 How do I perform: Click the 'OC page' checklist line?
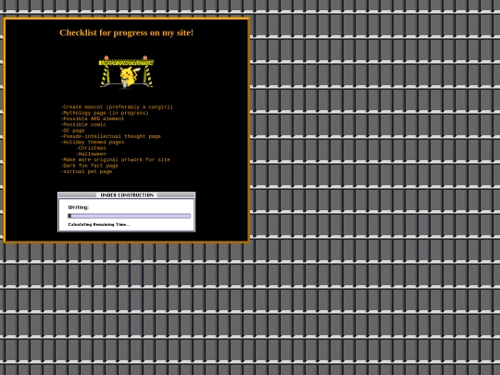pyautogui.click(x=73, y=131)
